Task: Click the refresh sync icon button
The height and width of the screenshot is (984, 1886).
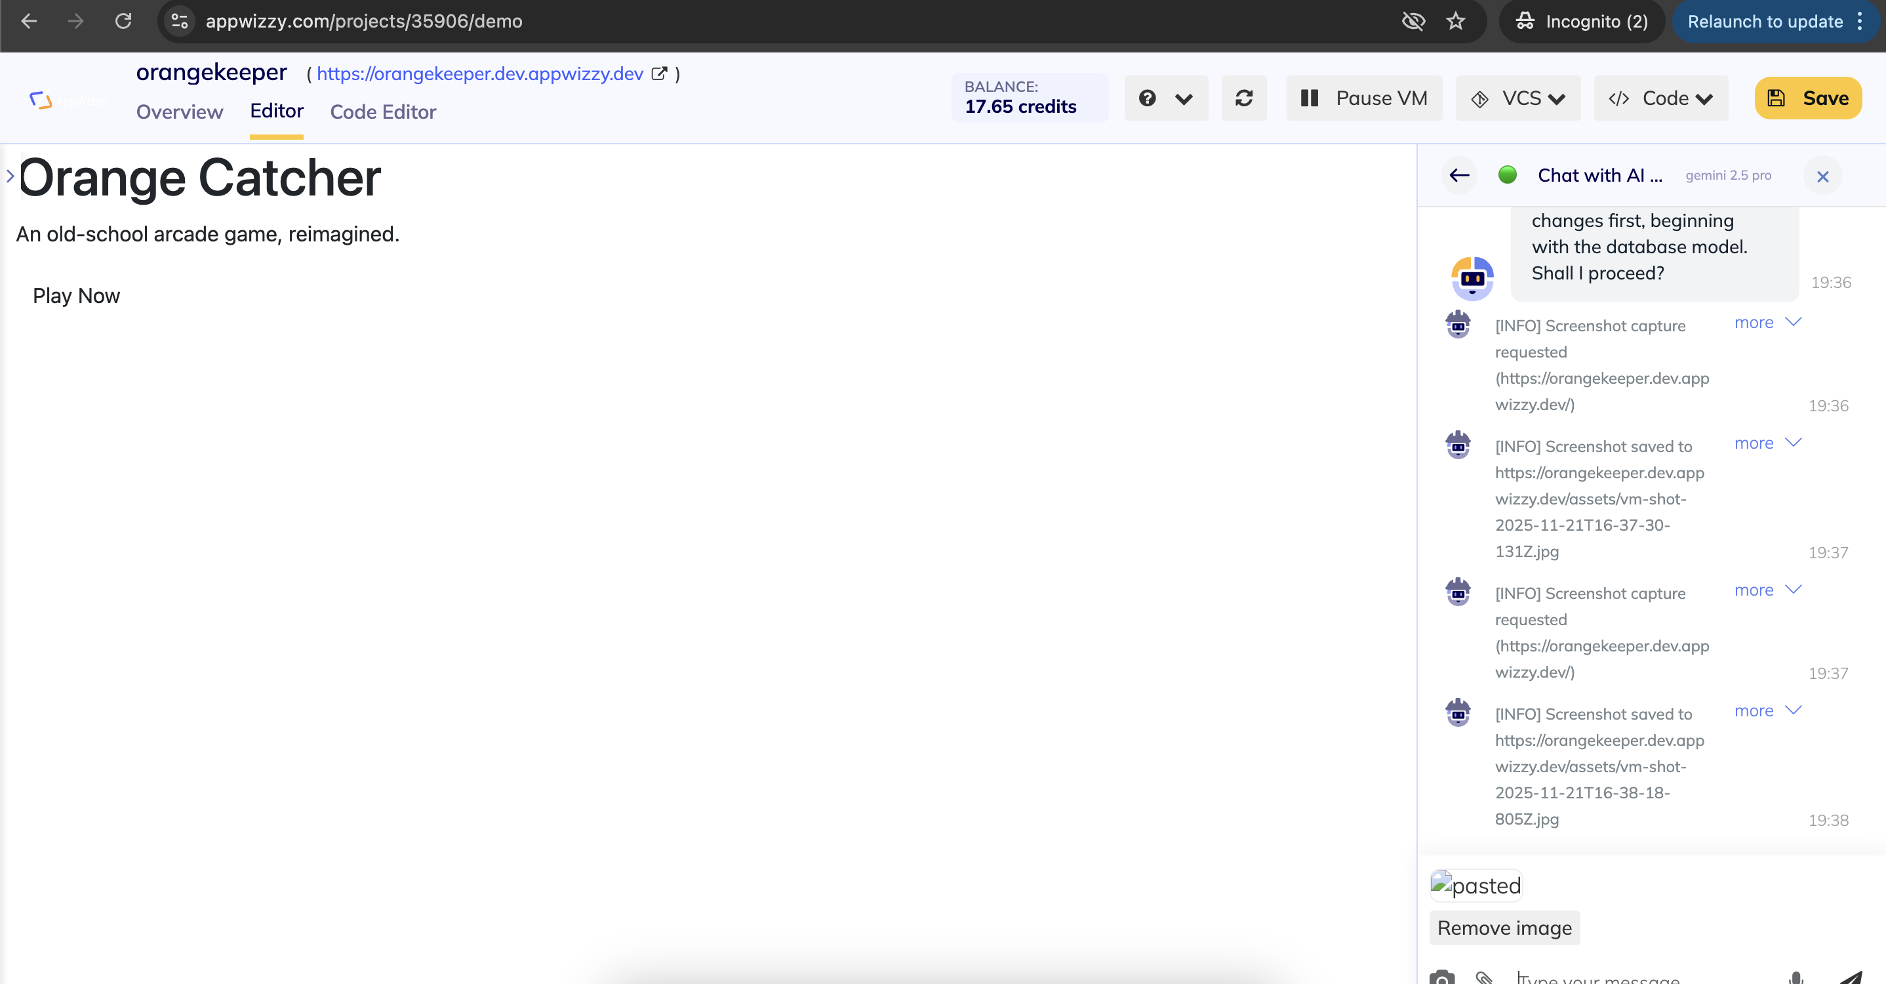Action: [x=1243, y=98]
